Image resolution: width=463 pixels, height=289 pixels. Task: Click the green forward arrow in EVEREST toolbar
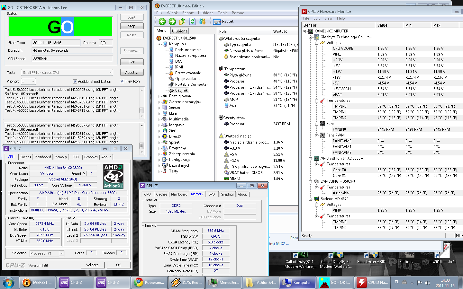pos(172,22)
